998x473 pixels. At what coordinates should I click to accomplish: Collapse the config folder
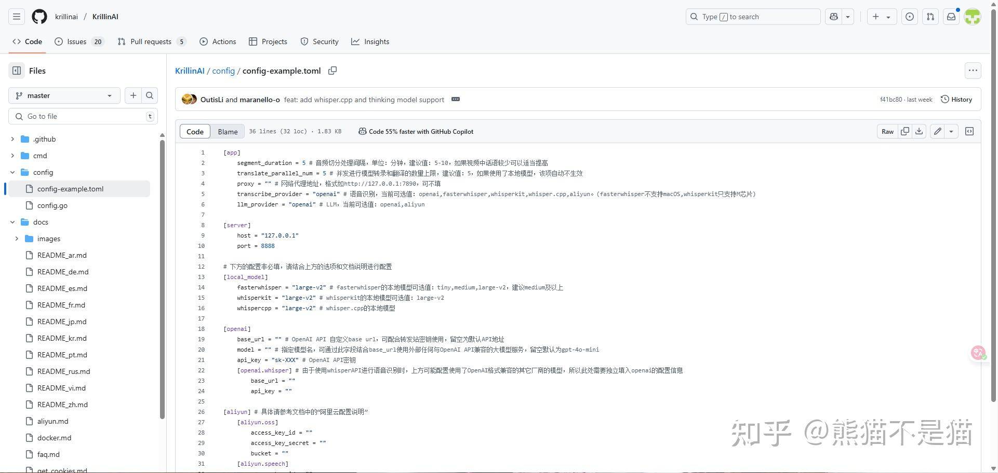click(x=12, y=172)
